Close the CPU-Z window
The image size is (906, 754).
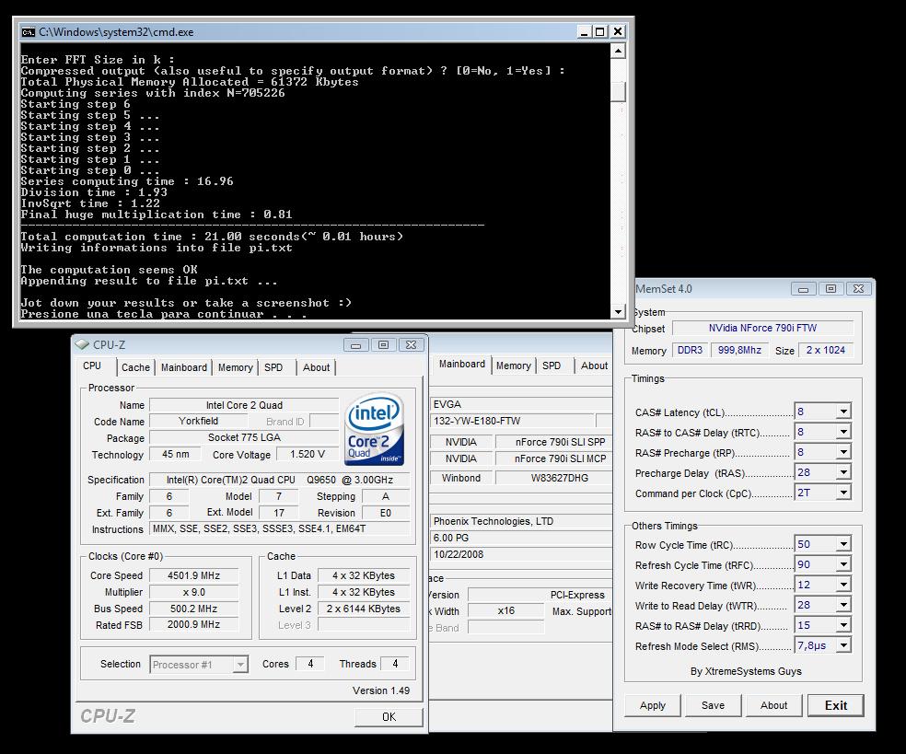[411, 345]
